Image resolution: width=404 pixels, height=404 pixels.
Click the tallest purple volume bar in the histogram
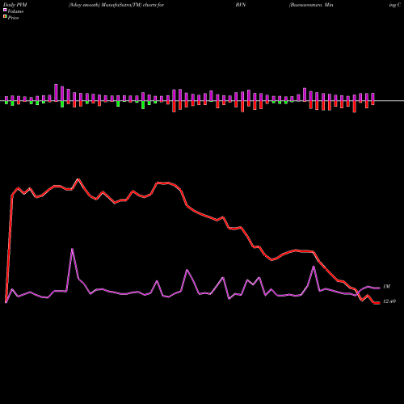pos(56,93)
